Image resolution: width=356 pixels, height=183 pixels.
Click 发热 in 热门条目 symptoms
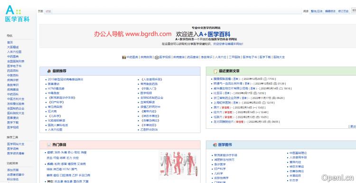coord(57,153)
